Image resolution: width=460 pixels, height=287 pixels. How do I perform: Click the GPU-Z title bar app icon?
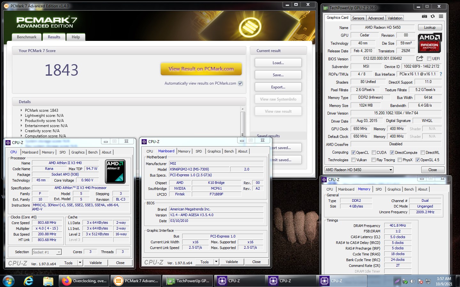[x=325, y=8]
